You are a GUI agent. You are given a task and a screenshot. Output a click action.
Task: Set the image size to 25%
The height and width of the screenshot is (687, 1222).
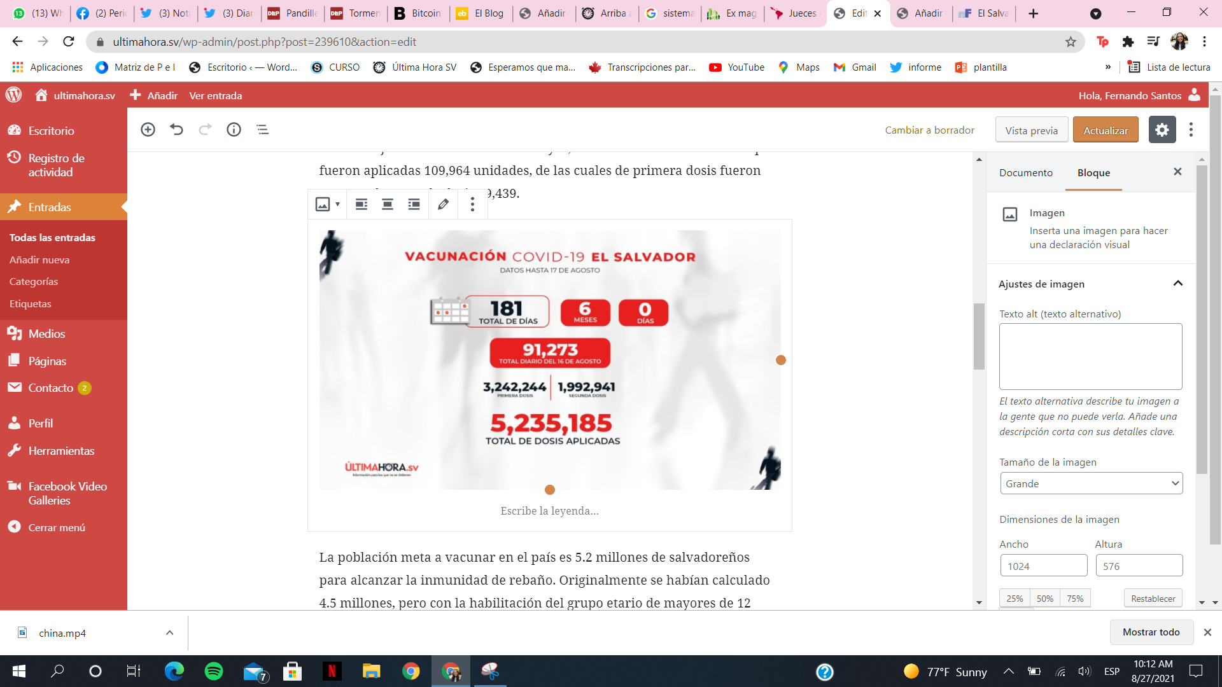[1015, 599]
